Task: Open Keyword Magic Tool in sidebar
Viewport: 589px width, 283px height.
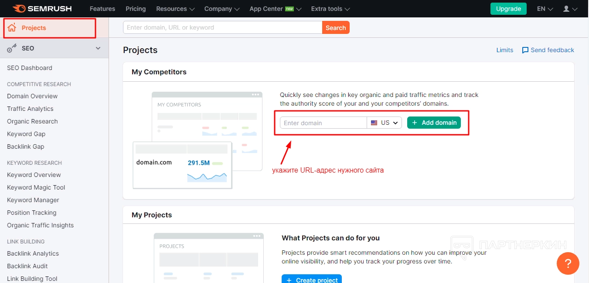Action: (x=36, y=187)
